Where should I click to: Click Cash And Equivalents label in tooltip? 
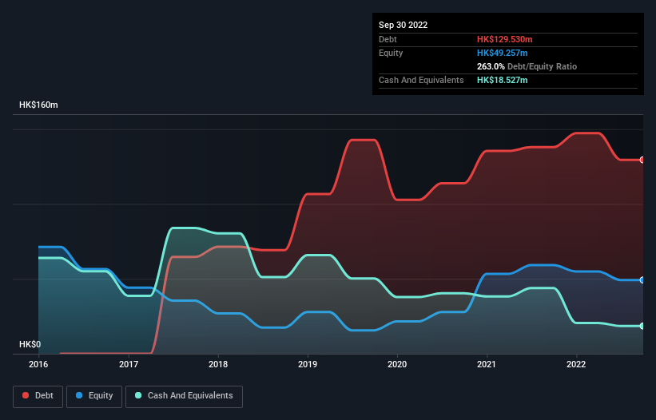tap(421, 80)
